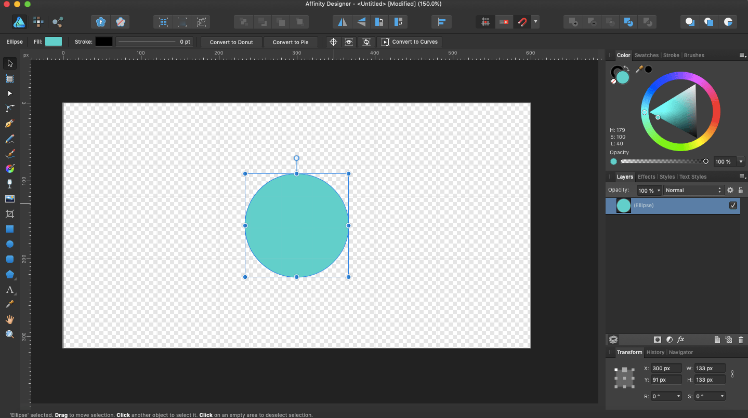The image size is (748, 418).
Task: Switch to the History tab
Action: coord(655,352)
